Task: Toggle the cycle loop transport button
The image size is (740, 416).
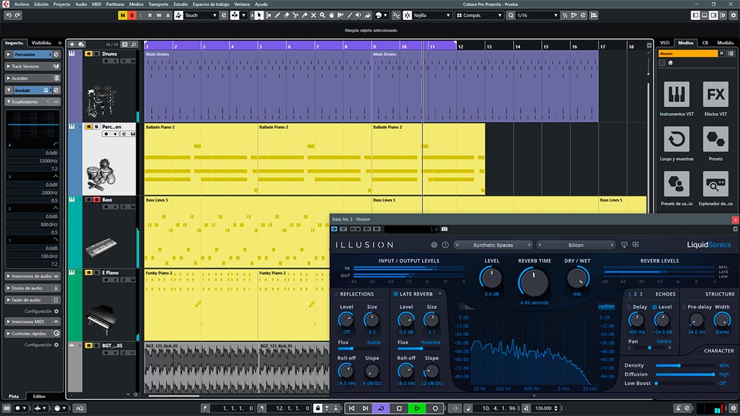Action: pyautogui.click(x=382, y=408)
